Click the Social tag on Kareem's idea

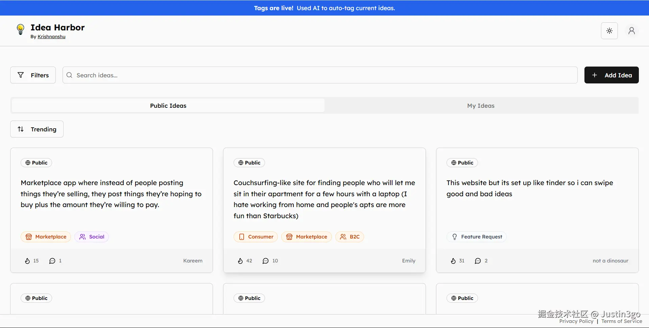coord(92,237)
